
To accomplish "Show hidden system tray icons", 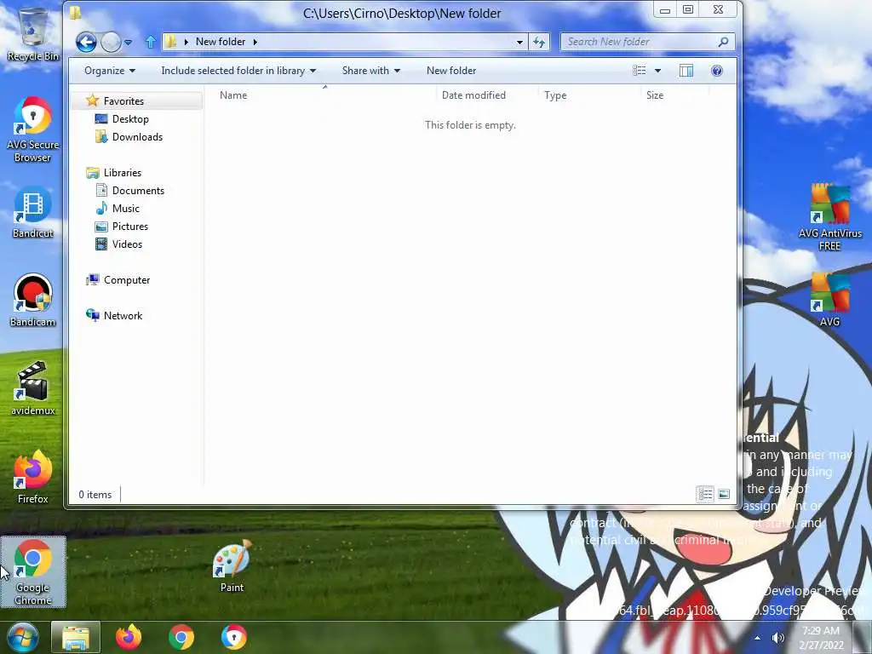I will coord(757,638).
